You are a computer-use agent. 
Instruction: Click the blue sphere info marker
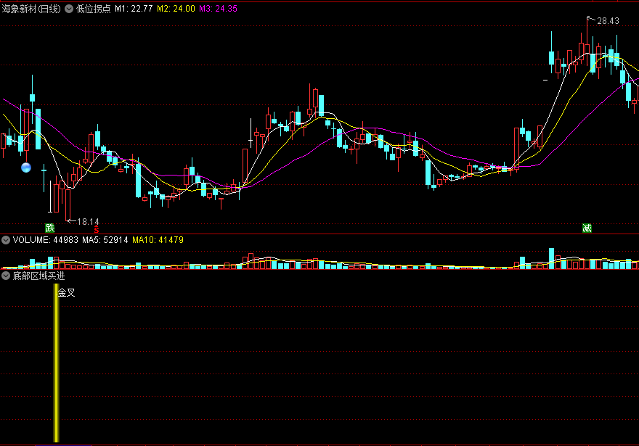(26, 168)
